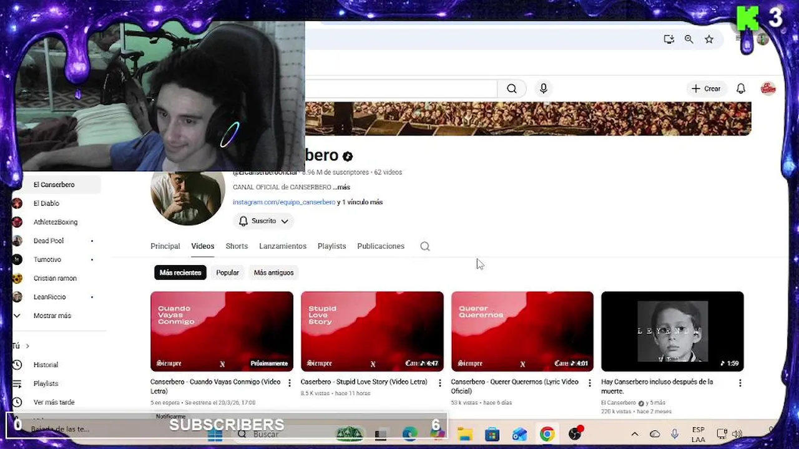This screenshot has height=449, width=799.
Task: Click the Chrome zoom magnifier icon
Action: (689, 39)
